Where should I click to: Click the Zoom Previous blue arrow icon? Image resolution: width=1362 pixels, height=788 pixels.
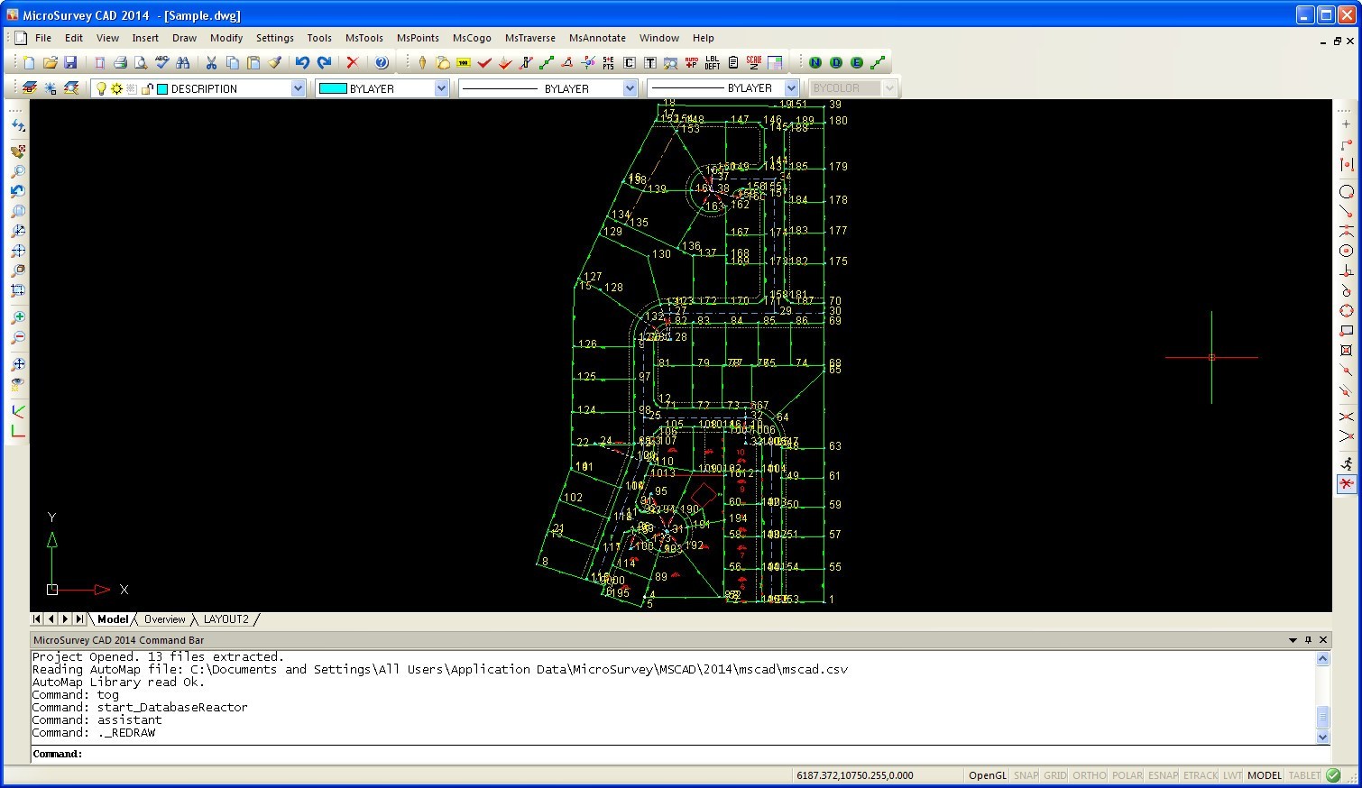(17, 191)
